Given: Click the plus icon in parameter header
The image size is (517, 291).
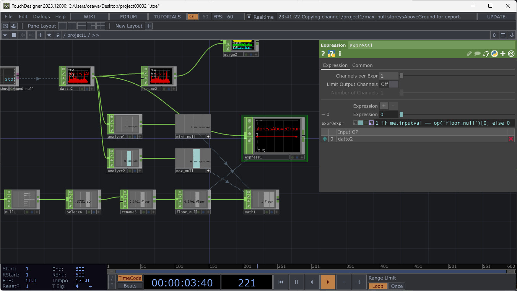Looking at the screenshot, I should tap(503, 54).
